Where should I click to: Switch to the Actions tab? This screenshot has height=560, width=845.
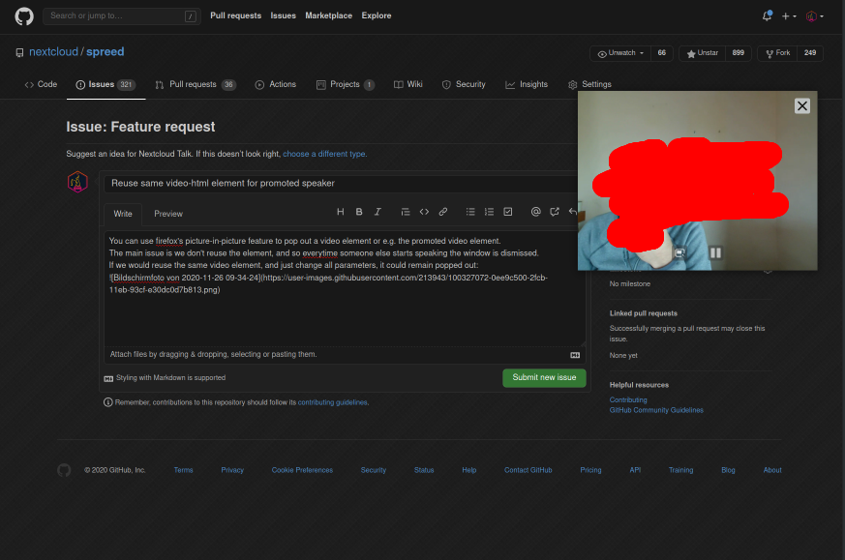276,84
